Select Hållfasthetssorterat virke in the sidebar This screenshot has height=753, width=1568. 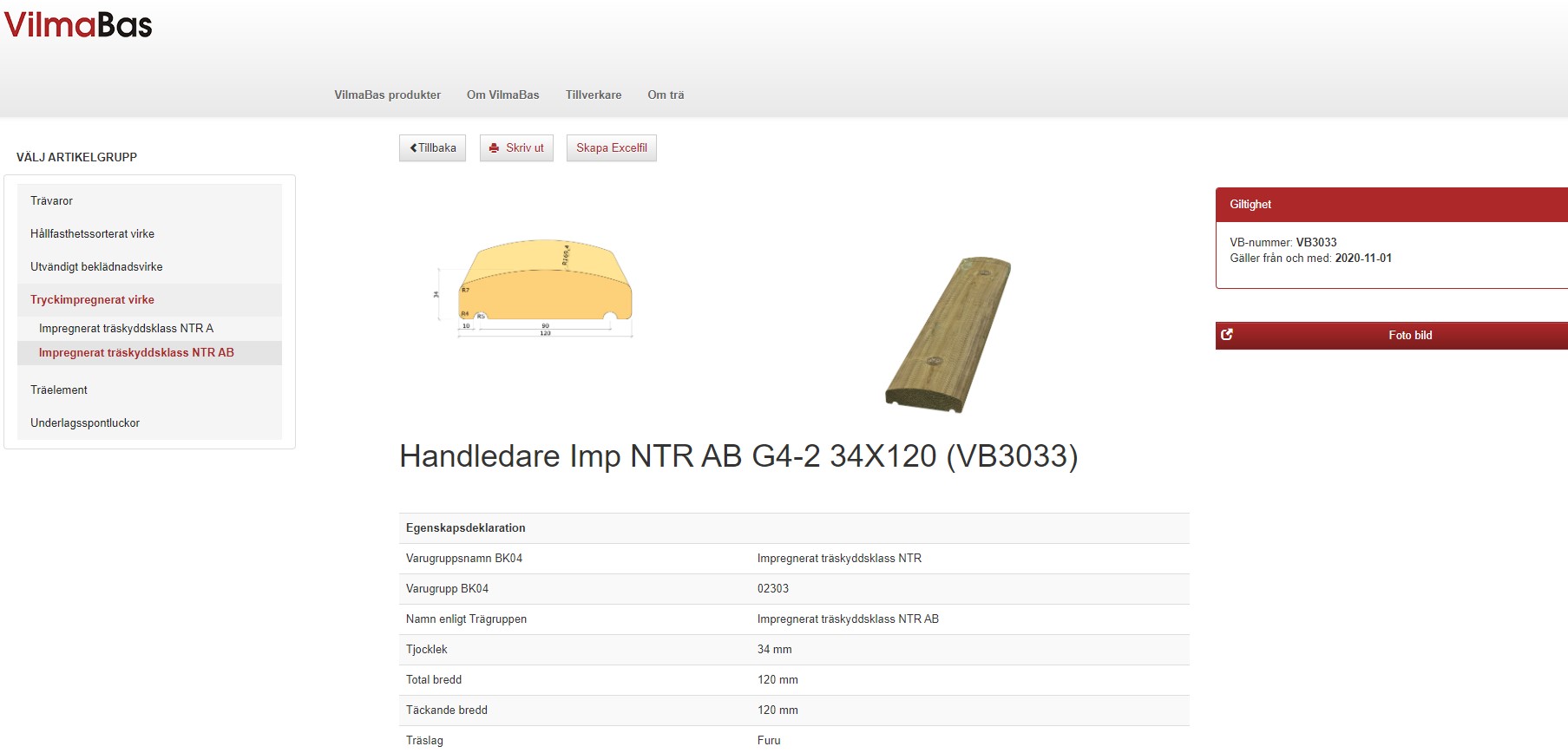click(92, 234)
